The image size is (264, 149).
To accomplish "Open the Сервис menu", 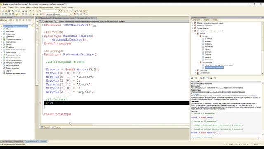I will 57,7.
